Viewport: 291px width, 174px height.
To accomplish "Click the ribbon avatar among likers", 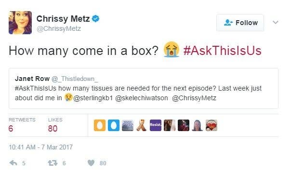I will coord(142,125).
